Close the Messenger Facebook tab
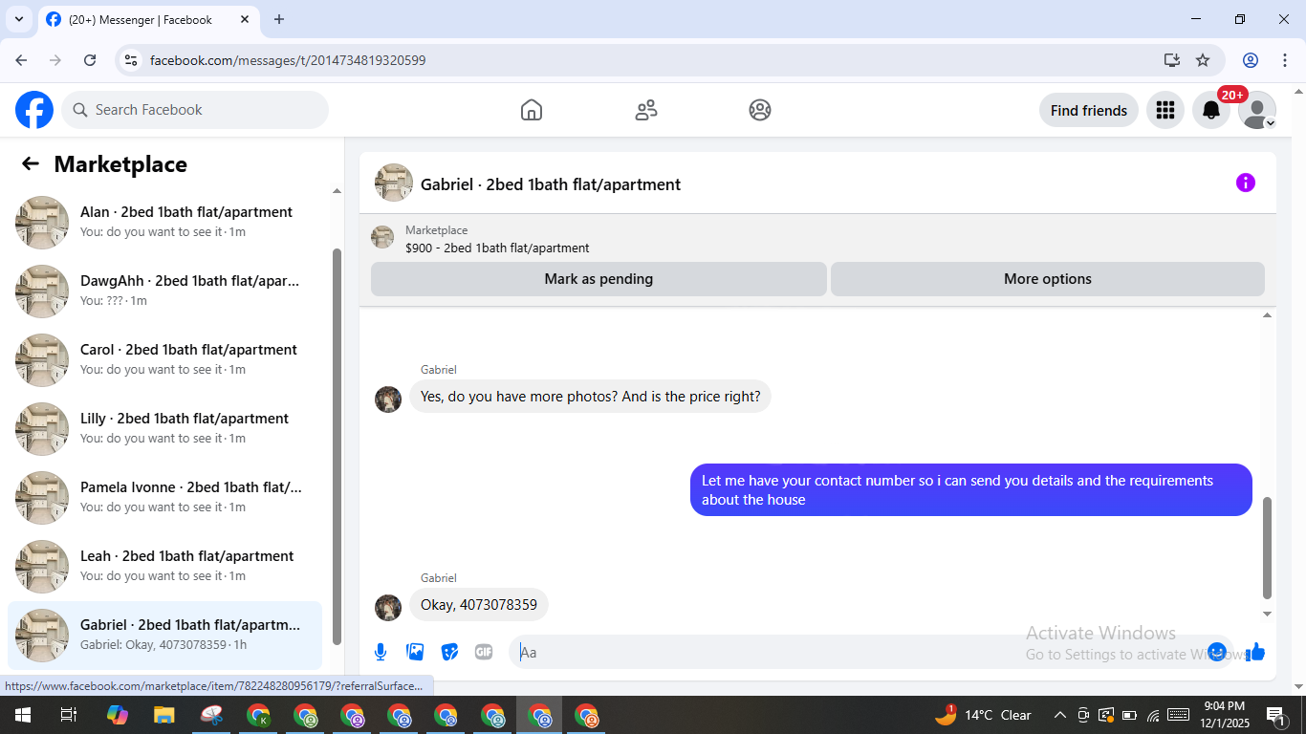This screenshot has width=1306, height=734. click(x=245, y=19)
